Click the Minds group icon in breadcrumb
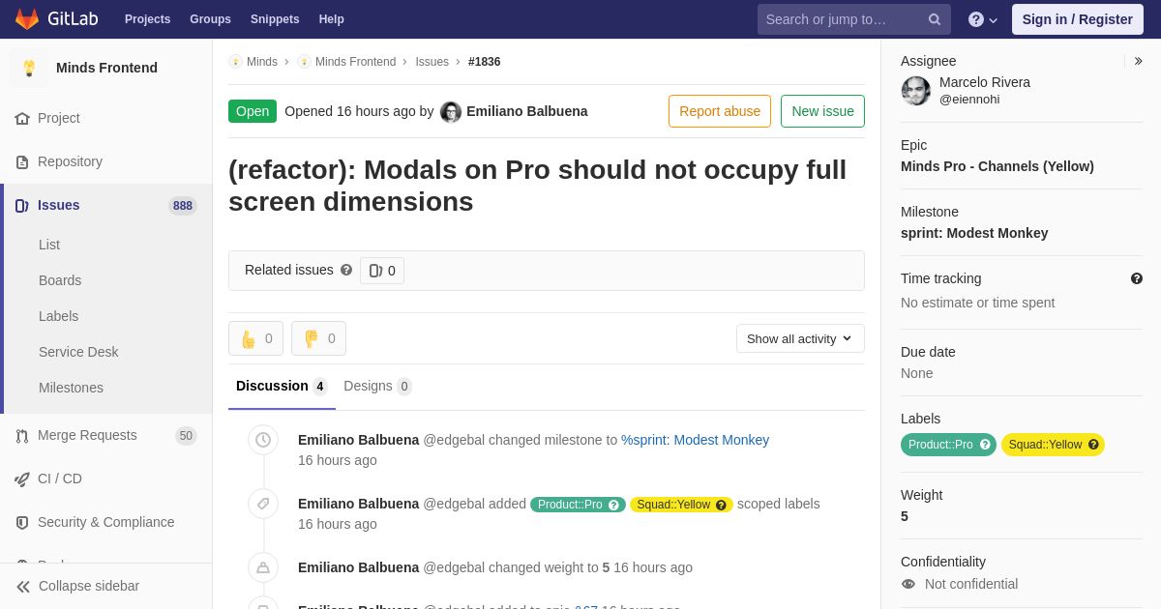The image size is (1161, 609). point(235,62)
